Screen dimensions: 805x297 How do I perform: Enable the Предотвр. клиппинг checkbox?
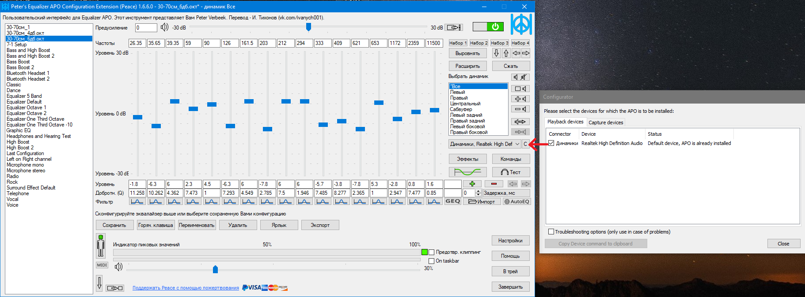(x=432, y=252)
